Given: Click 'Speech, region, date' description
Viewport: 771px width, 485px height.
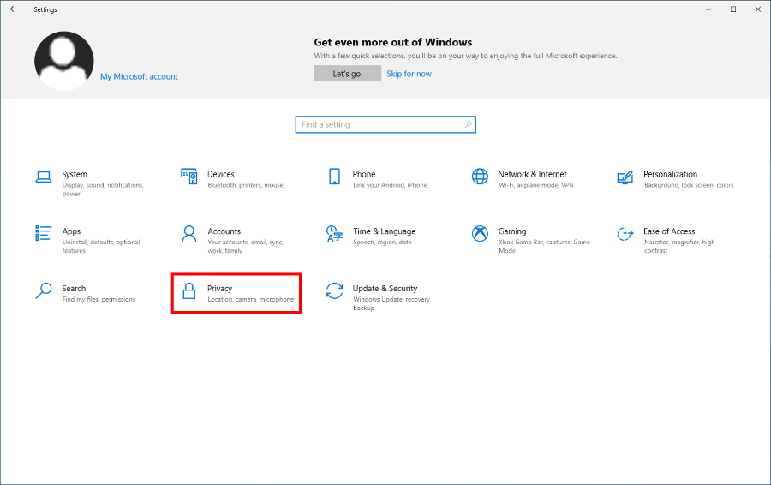Looking at the screenshot, I should click(382, 242).
